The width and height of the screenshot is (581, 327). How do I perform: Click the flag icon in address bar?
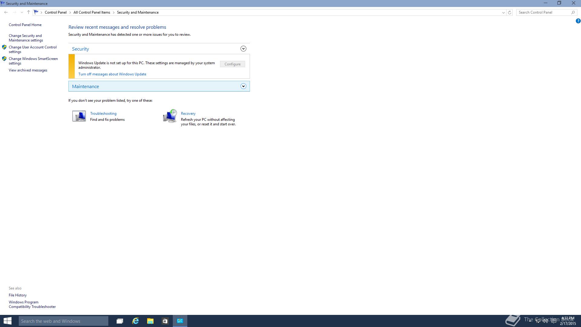click(36, 12)
